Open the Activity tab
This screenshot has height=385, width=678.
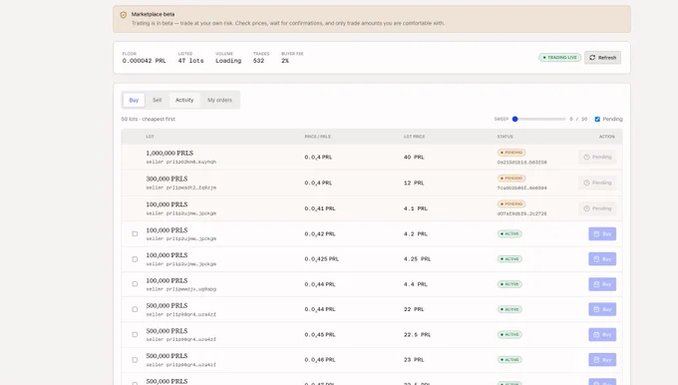184,100
